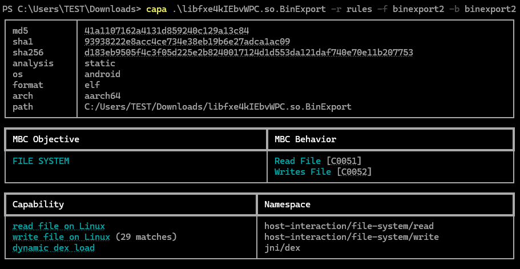Click the jni/dex namespace entry
The image size is (520, 269).
coord(282,248)
